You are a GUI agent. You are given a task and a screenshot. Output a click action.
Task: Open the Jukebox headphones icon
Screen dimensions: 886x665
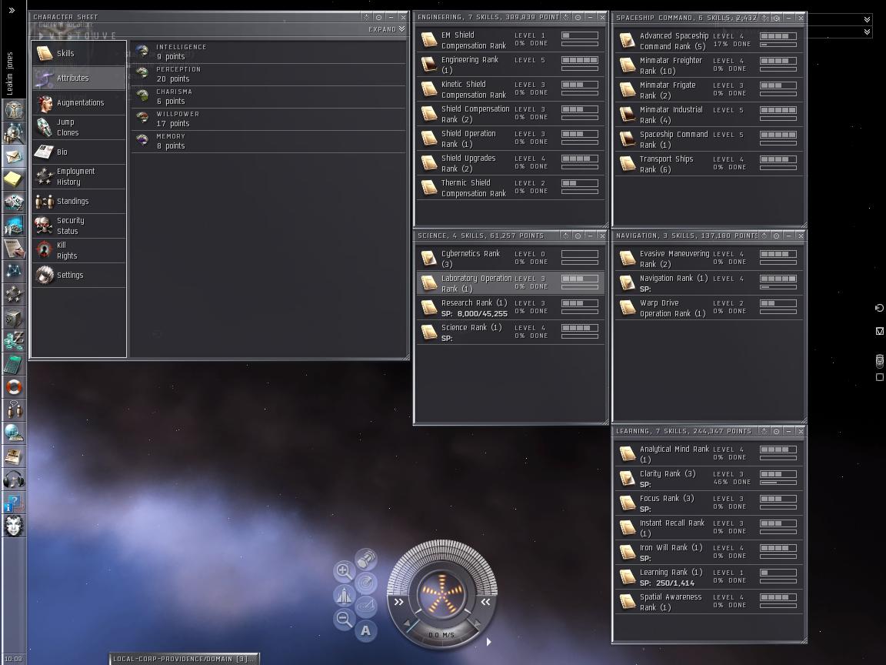click(13, 479)
